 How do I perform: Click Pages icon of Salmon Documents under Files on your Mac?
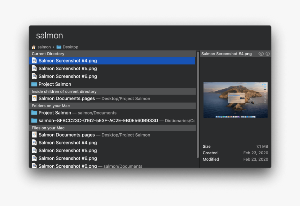click(34, 135)
